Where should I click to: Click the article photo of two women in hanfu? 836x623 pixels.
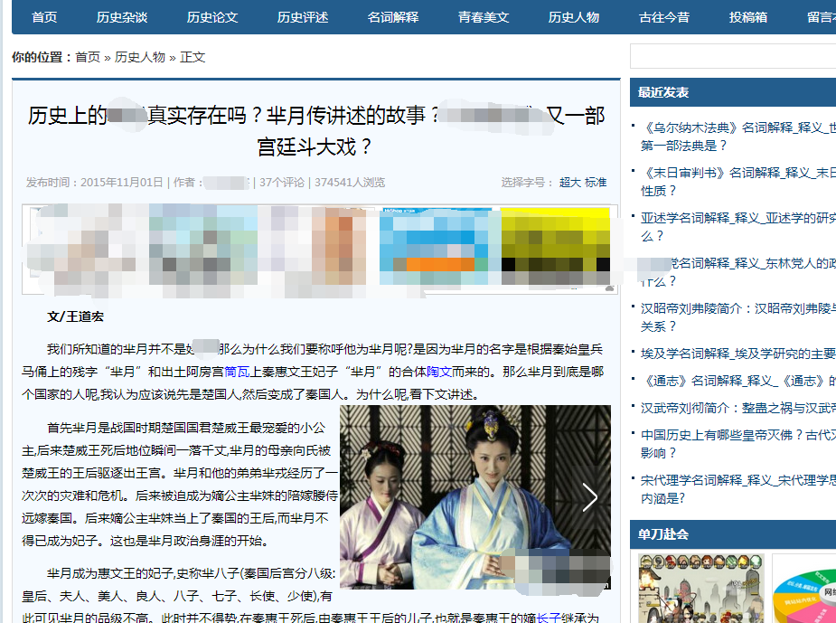click(475, 497)
